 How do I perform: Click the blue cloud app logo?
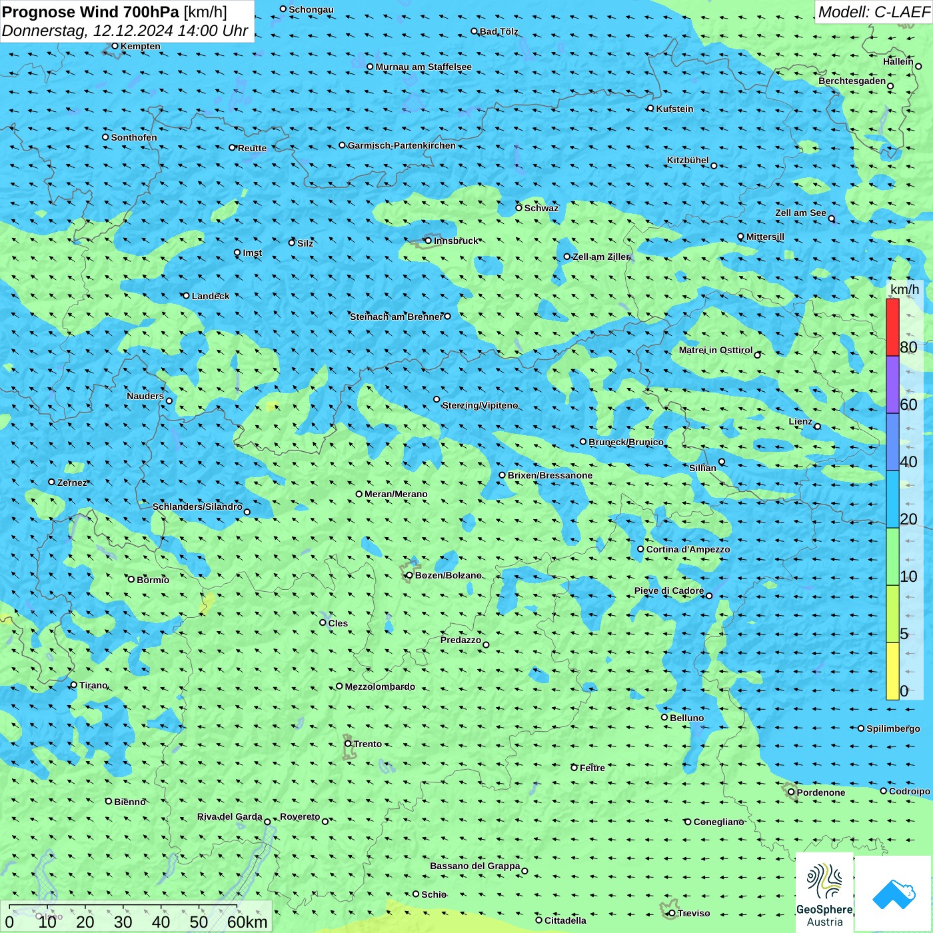pos(893,894)
